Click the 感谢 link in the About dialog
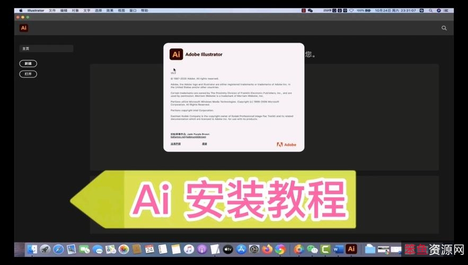Screen dimensions: 468x265 tap(205, 144)
